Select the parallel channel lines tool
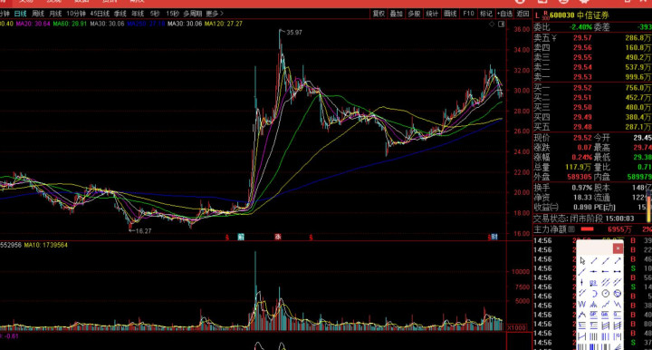 point(606,282)
